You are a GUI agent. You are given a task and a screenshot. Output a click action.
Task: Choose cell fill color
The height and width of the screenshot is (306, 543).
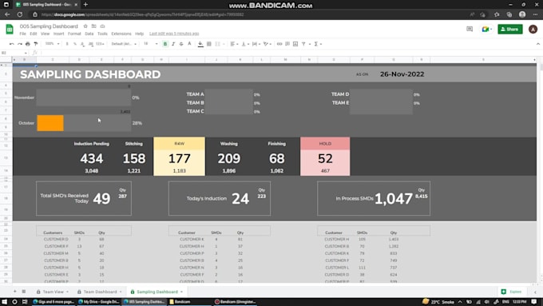200,44
